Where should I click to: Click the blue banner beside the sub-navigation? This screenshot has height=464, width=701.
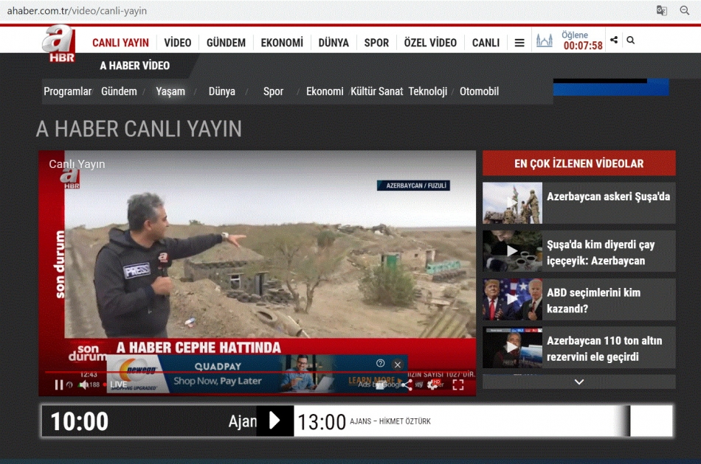pos(611,88)
